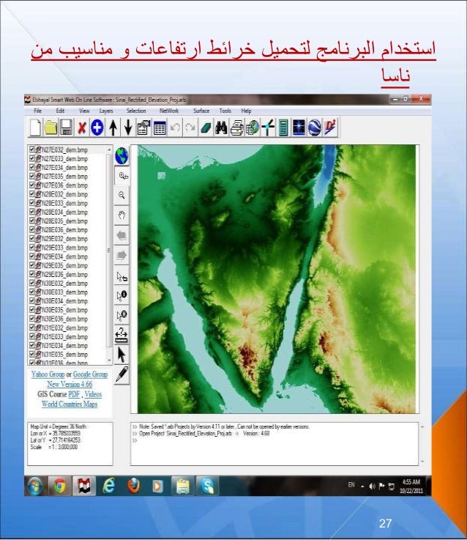Click the New Version 4.66 link
The image size is (467, 540).
pyautogui.click(x=70, y=385)
